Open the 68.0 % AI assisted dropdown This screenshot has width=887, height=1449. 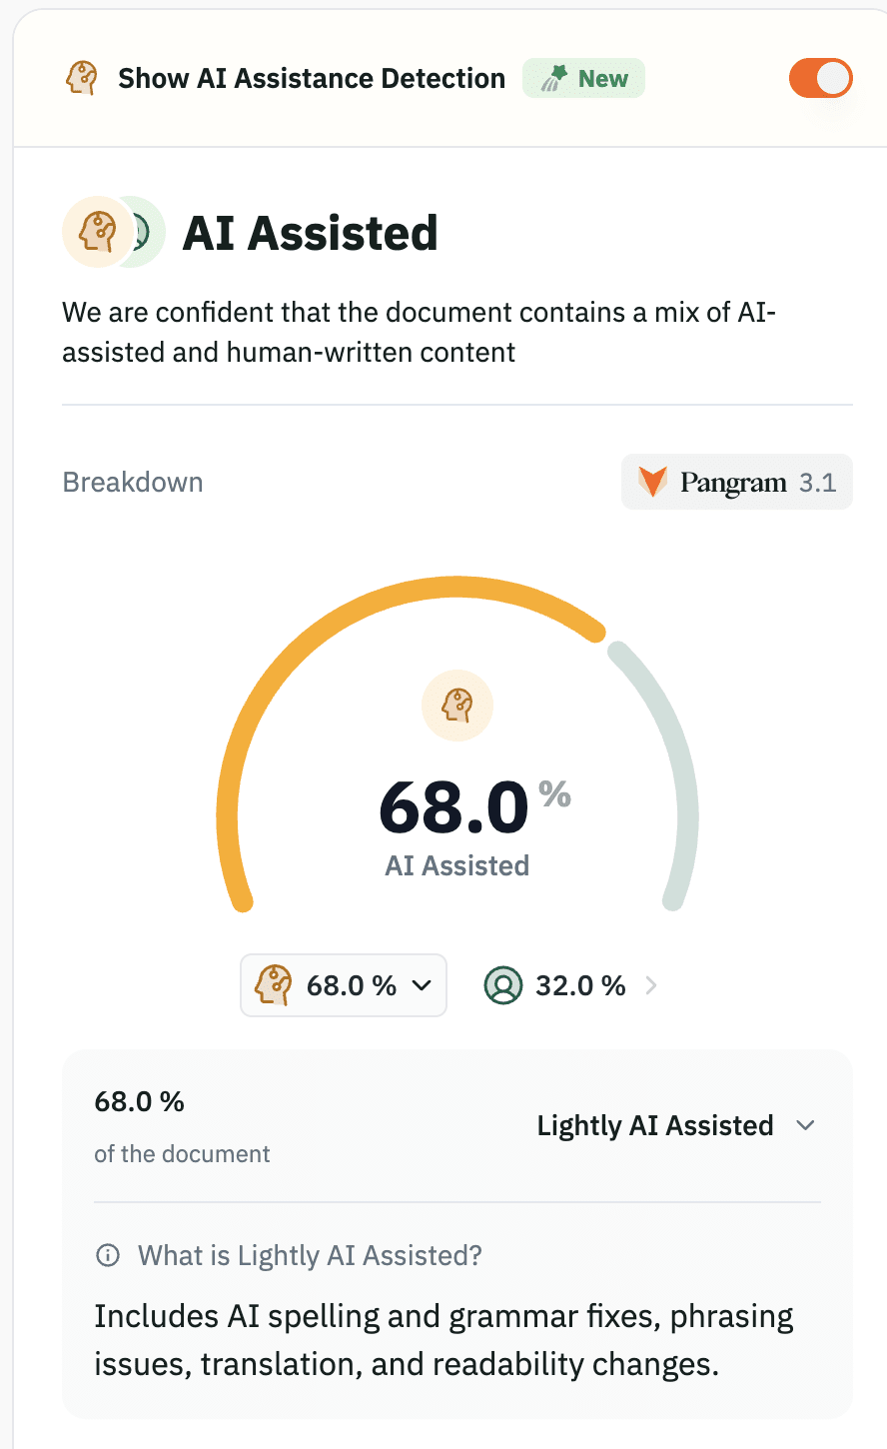tap(344, 985)
